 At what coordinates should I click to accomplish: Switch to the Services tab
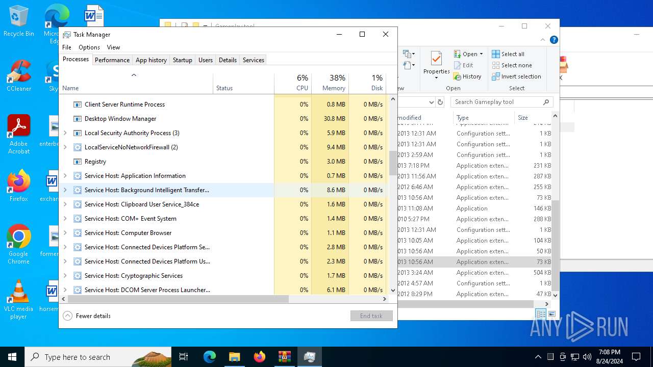pyautogui.click(x=254, y=60)
